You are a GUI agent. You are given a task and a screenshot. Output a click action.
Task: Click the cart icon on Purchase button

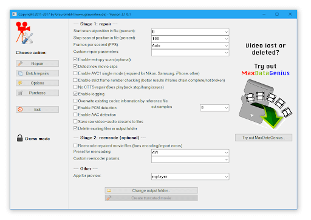tap(20, 93)
